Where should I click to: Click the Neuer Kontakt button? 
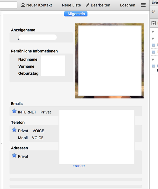tap(36, 5)
